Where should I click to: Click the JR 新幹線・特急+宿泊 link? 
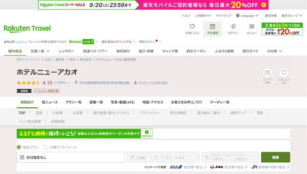[270, 167]
